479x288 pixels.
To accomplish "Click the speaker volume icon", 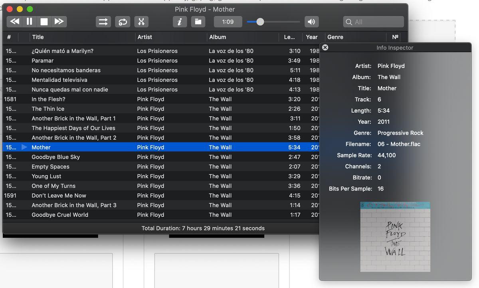I will pos(312,22).
